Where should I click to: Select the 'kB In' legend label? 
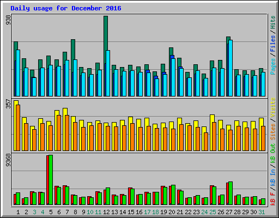pos(272,178)
